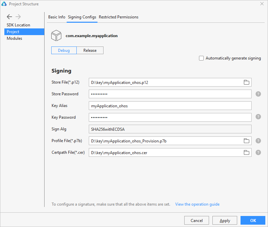Browse for the Store File p12
This screenshot has height=227, width=268.
point(246,82)
